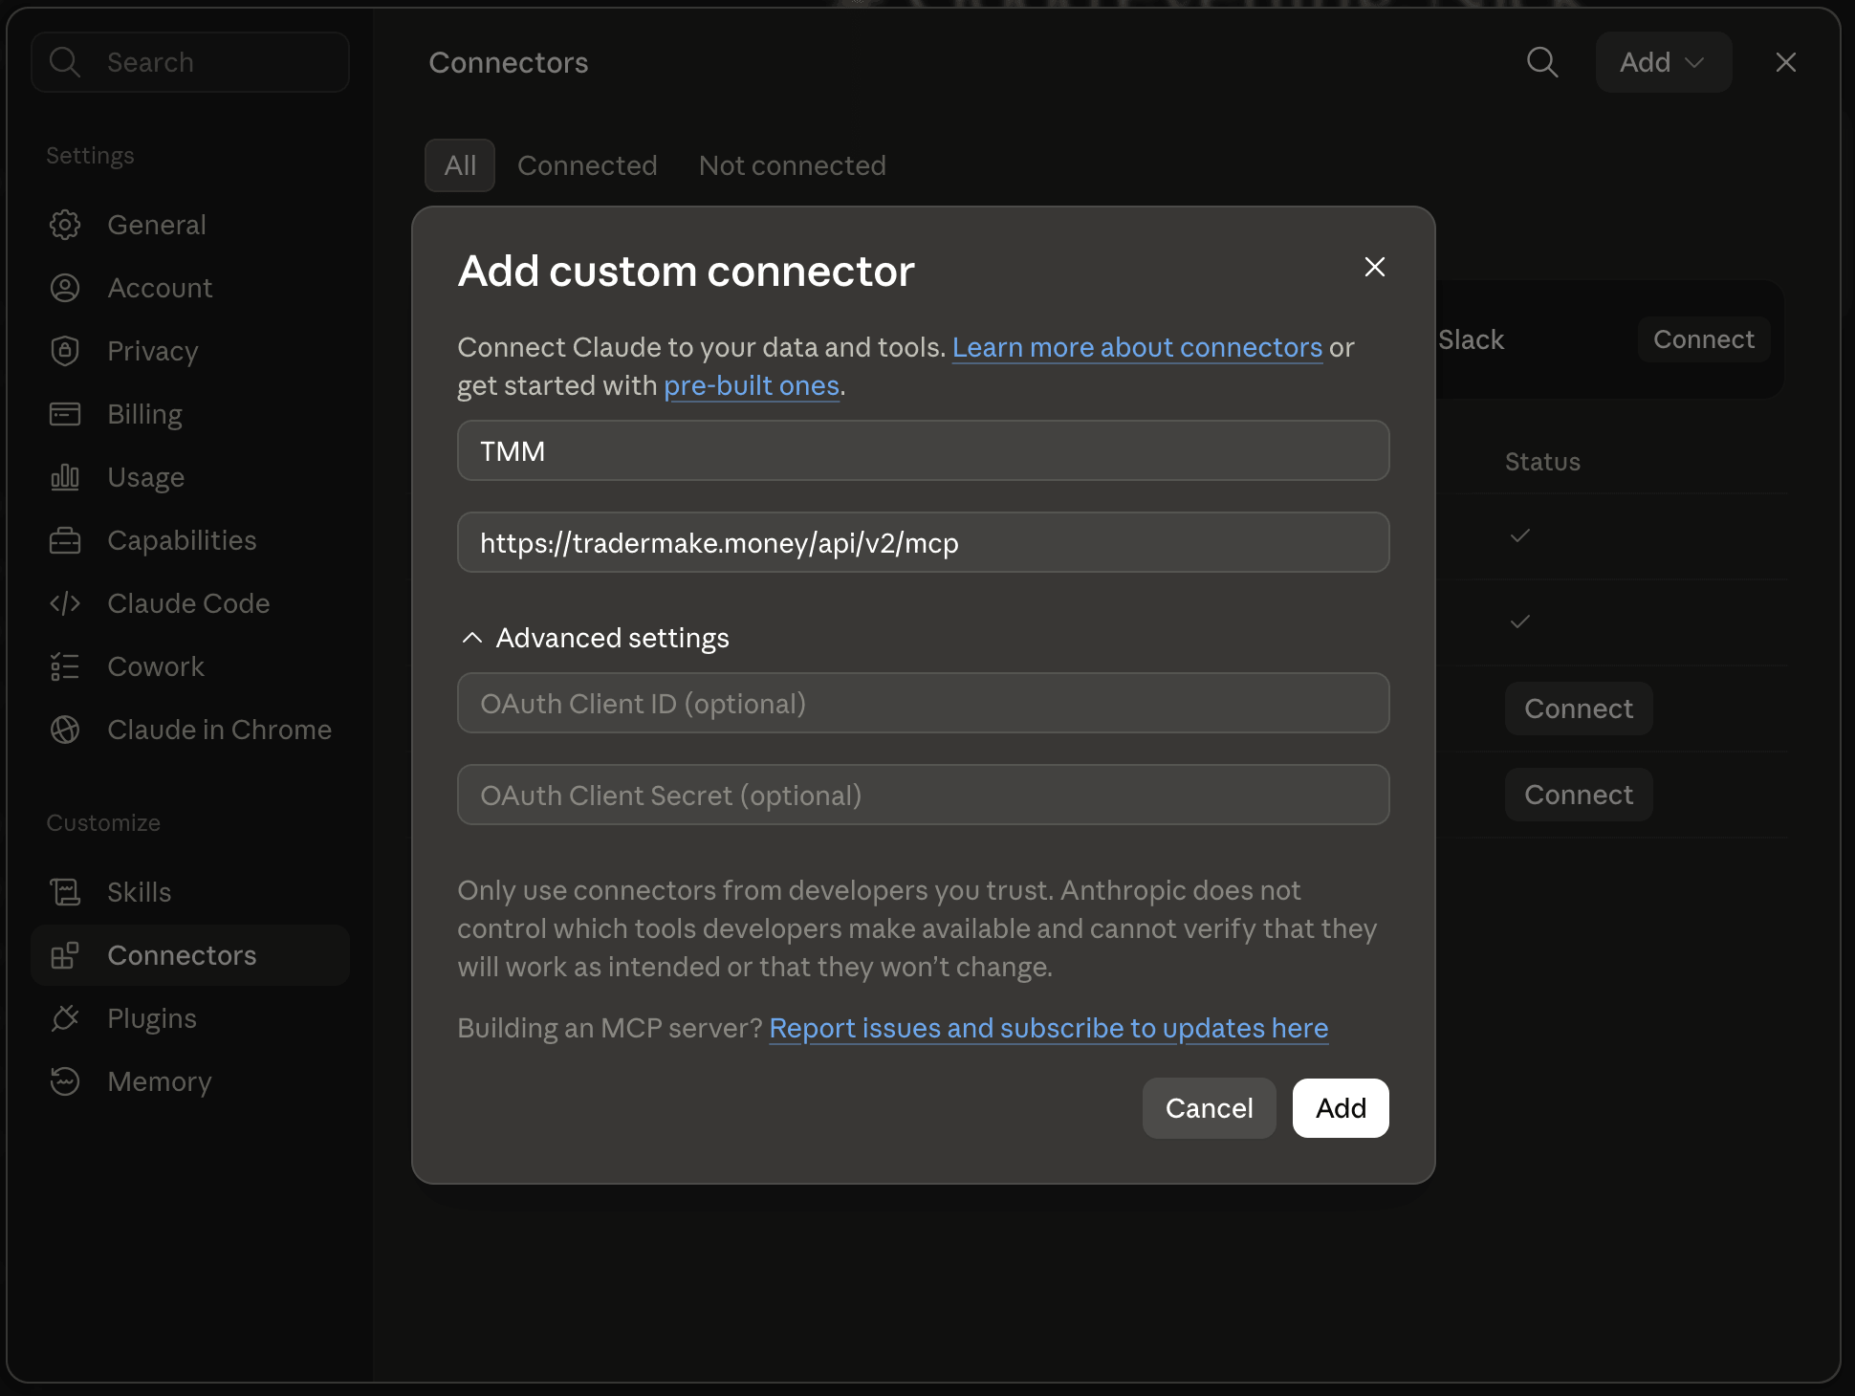Image resolution: width=1855 pixels, height=1396 pixels.
Task: Click the connector name field containing TMM
Action: point(924,450)
